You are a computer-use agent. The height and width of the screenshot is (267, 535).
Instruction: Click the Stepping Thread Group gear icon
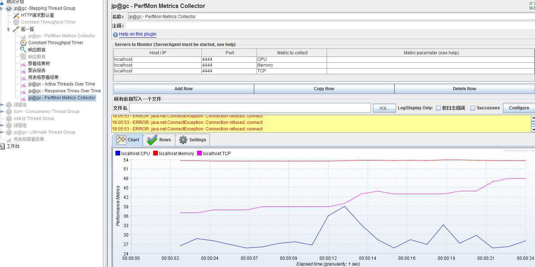click(x=9, y=8)
